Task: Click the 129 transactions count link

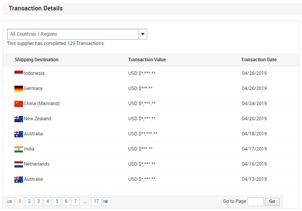Action: pyautogui.click(x=71, y=43)
